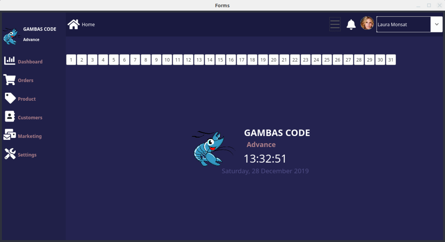Select day button 4
The image size is (445, 242).
(x=103, y=60)
